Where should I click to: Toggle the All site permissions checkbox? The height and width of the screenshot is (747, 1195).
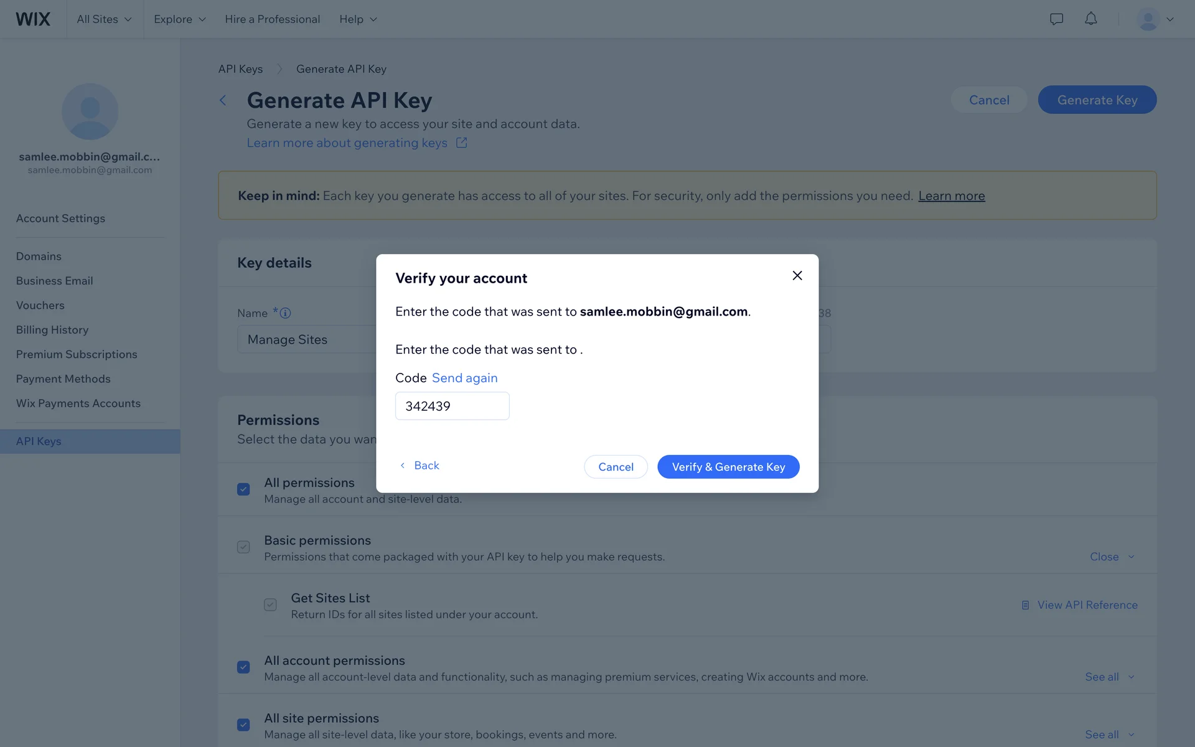coord(243,725)
